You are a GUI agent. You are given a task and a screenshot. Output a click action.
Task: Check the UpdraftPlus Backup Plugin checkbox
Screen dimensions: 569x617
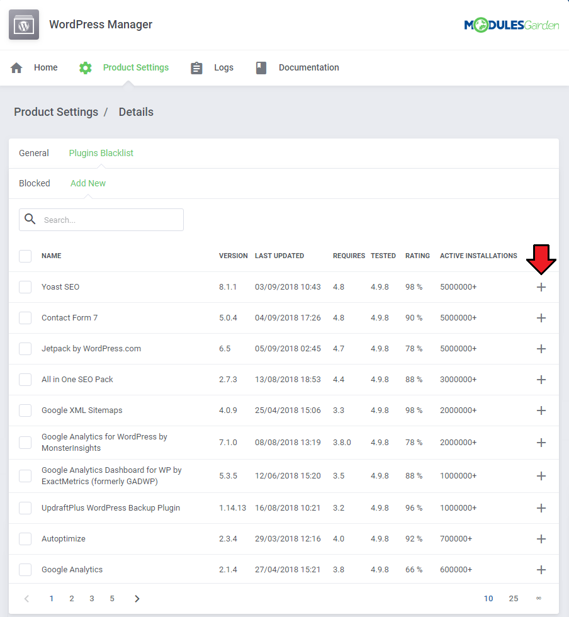[x=25, y=508]
